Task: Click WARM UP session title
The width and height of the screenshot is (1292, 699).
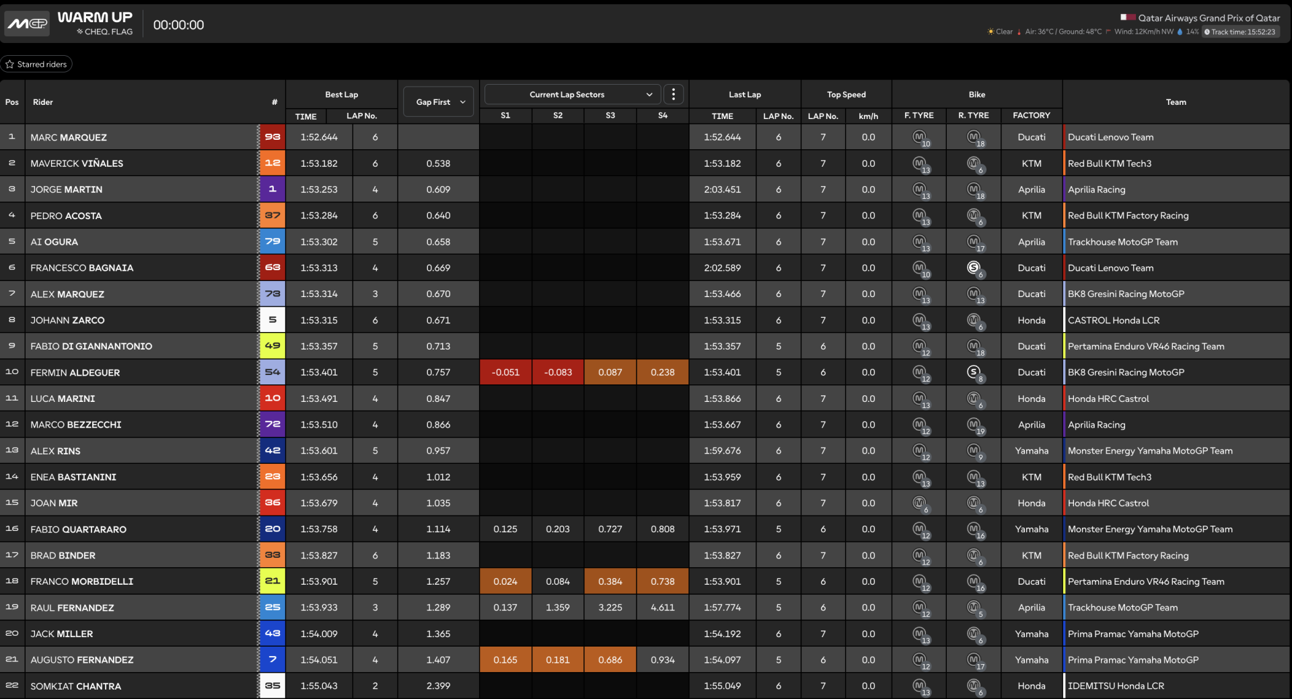Action: pos(95,17)
